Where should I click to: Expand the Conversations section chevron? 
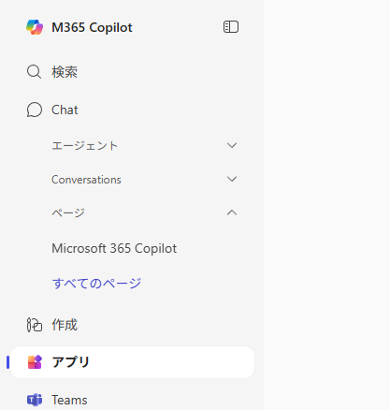tap(232, 179)
